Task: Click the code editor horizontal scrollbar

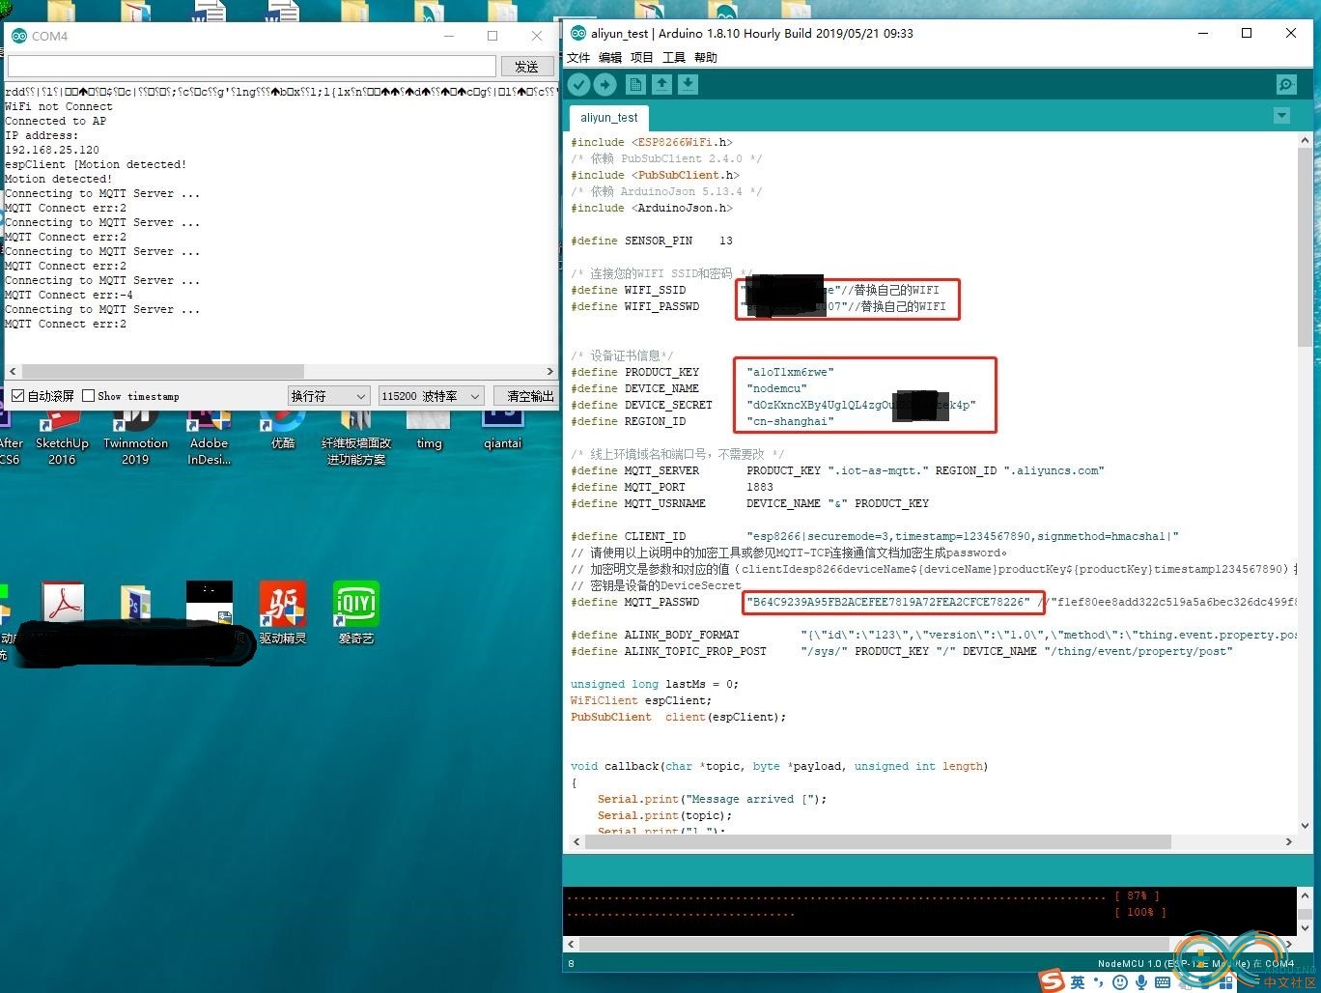Action: [x=879, y=841]
